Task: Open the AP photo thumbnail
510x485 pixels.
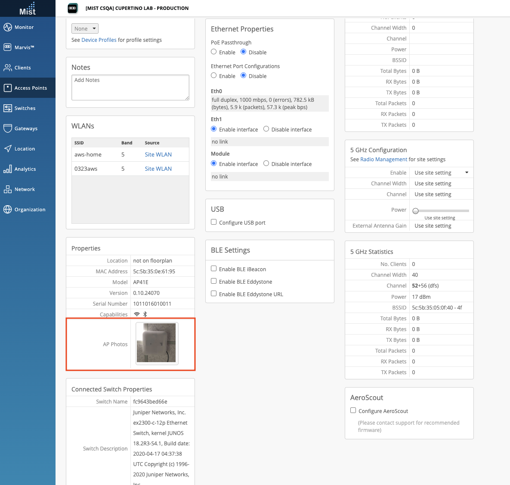Action: (x=157, y=343)
